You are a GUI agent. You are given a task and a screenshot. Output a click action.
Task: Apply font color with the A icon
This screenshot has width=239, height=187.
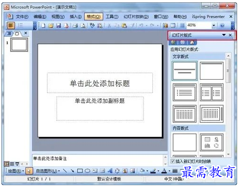pos(164,171)
